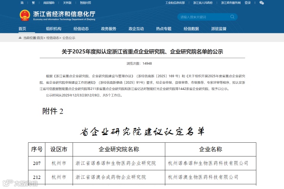Click 经信动态 in breadcrumb path
The width and height of the screenshot is (284, 189).
pos(53,38)
